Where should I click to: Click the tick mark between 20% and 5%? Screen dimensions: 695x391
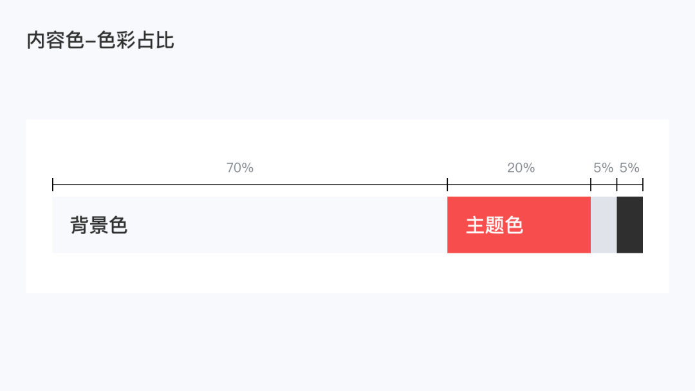tap(591, 185)
